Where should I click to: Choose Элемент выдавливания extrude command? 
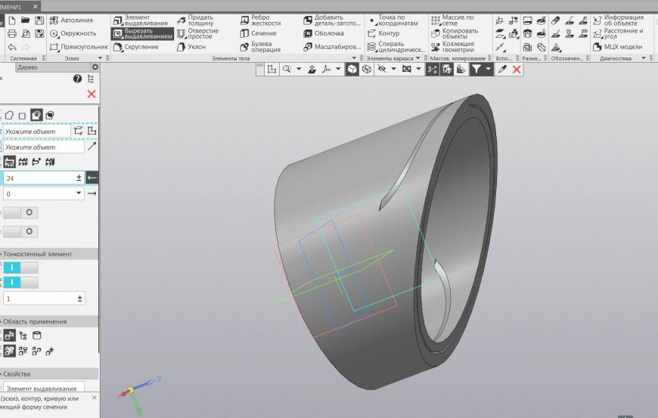tap(141, 20)
